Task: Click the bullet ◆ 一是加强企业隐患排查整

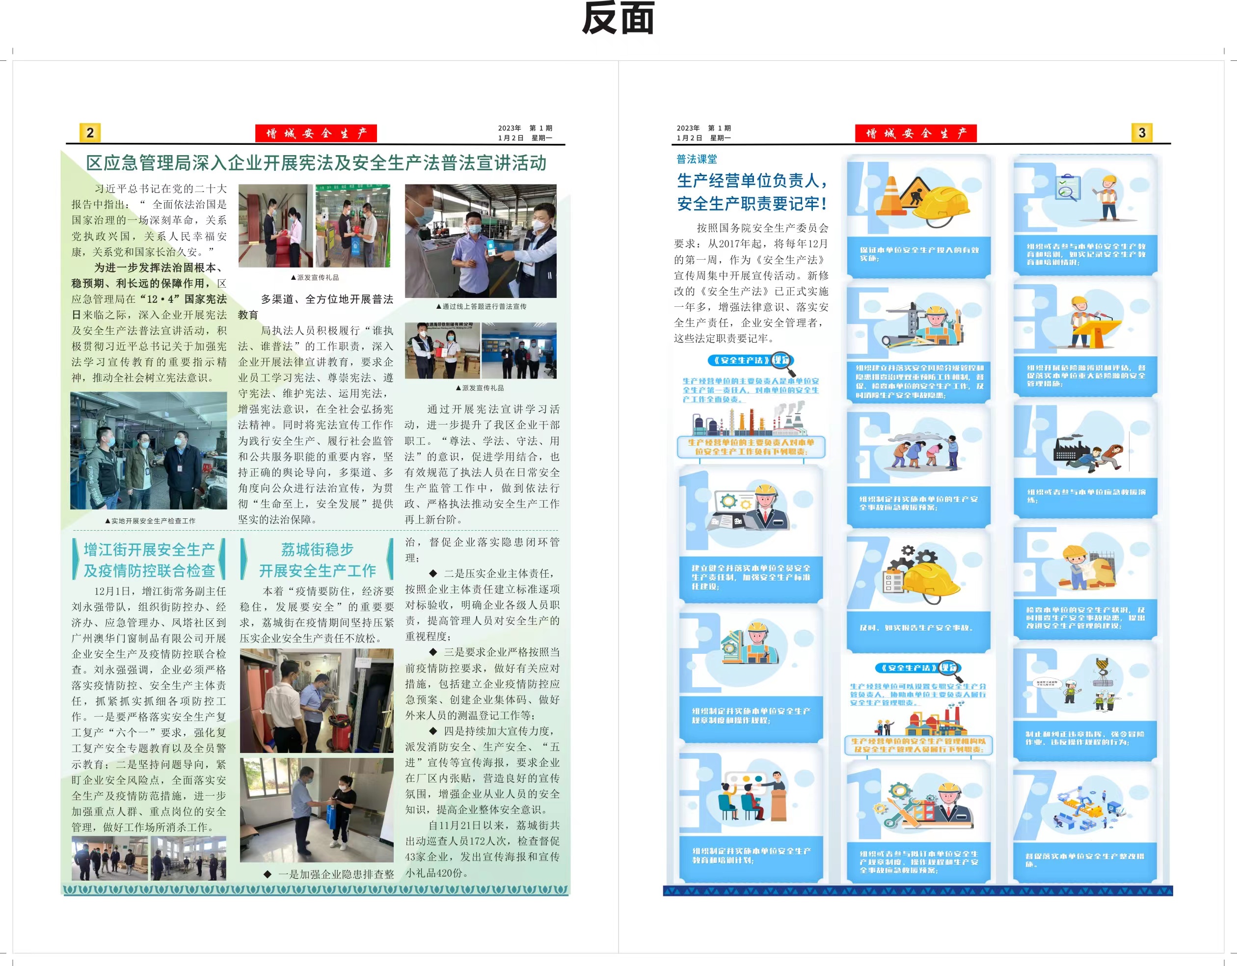Action: 328,874
